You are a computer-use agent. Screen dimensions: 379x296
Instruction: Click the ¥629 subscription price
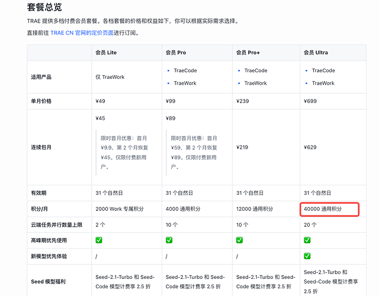coord(310,147)
